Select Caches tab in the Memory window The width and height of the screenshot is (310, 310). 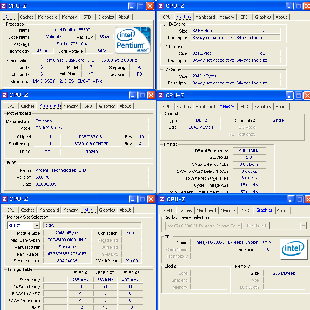coord(184,107)
